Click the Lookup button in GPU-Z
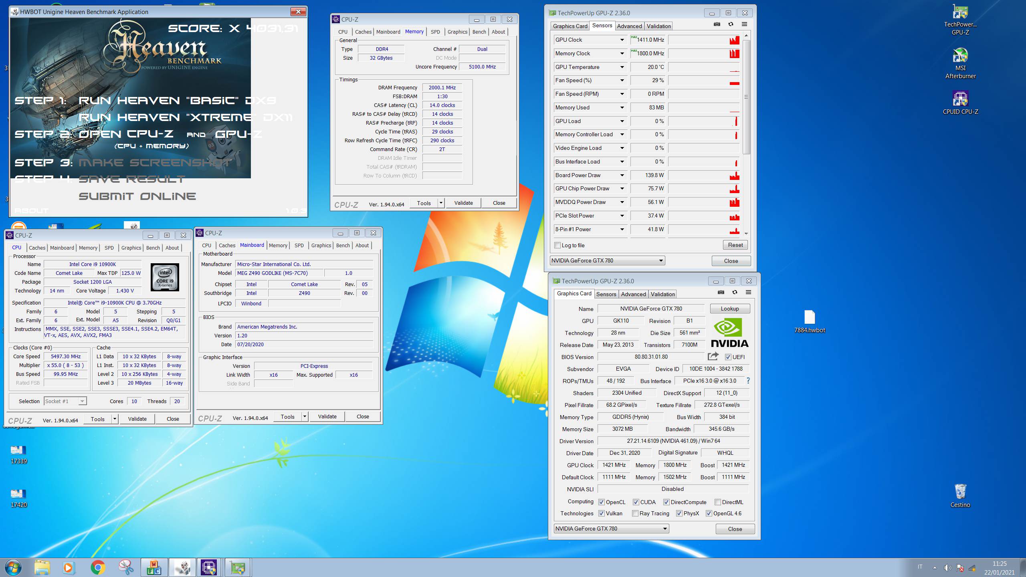The height and width of the screenshot is (577, 1026). click(730, 309)
